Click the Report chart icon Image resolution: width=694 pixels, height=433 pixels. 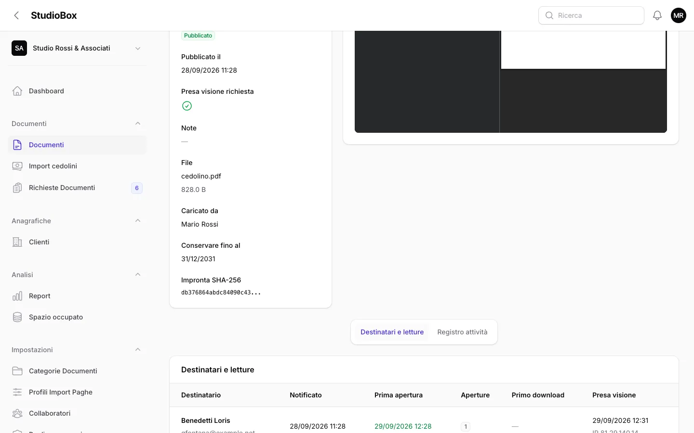(17, 296)
